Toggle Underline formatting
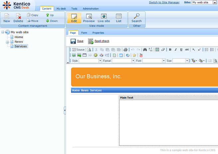Screen dimensions: 218x154 (x=181, y=50)
